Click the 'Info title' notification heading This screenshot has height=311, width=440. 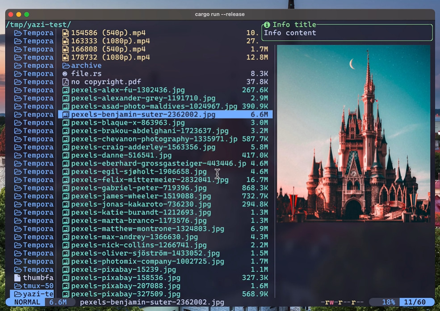coord(294,25)
